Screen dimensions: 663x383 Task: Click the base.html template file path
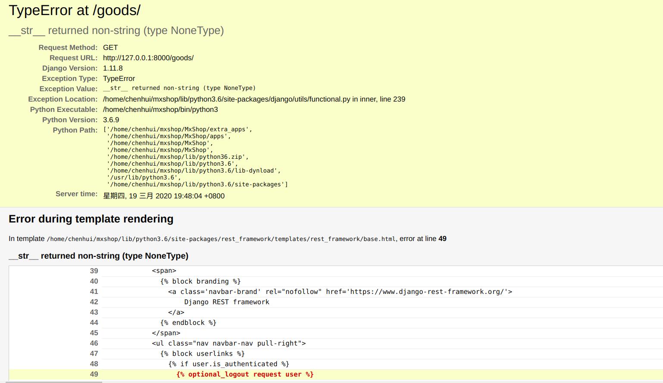(x=221, y=239)
